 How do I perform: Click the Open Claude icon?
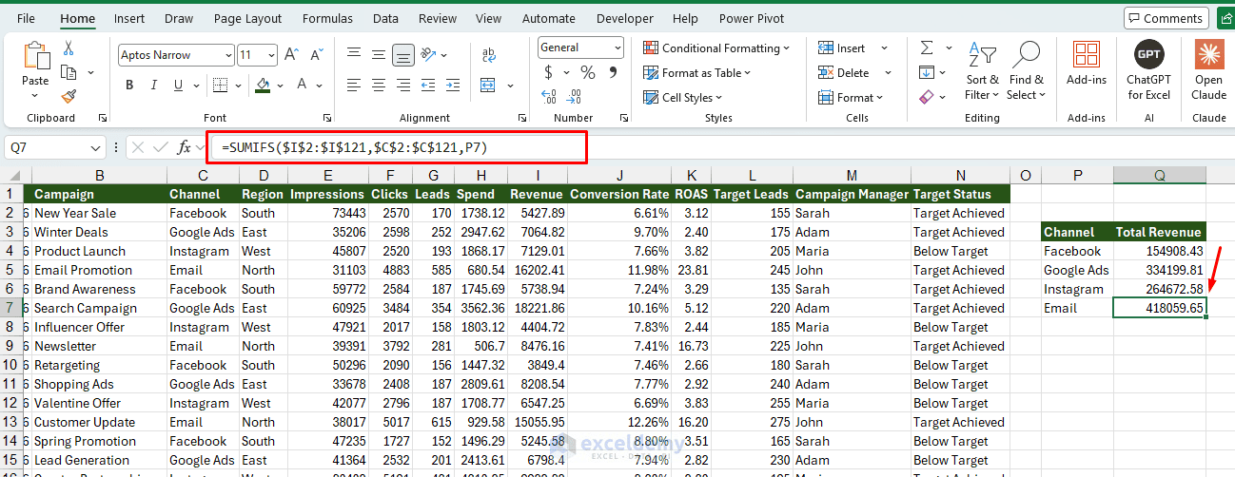point(1209,68)
